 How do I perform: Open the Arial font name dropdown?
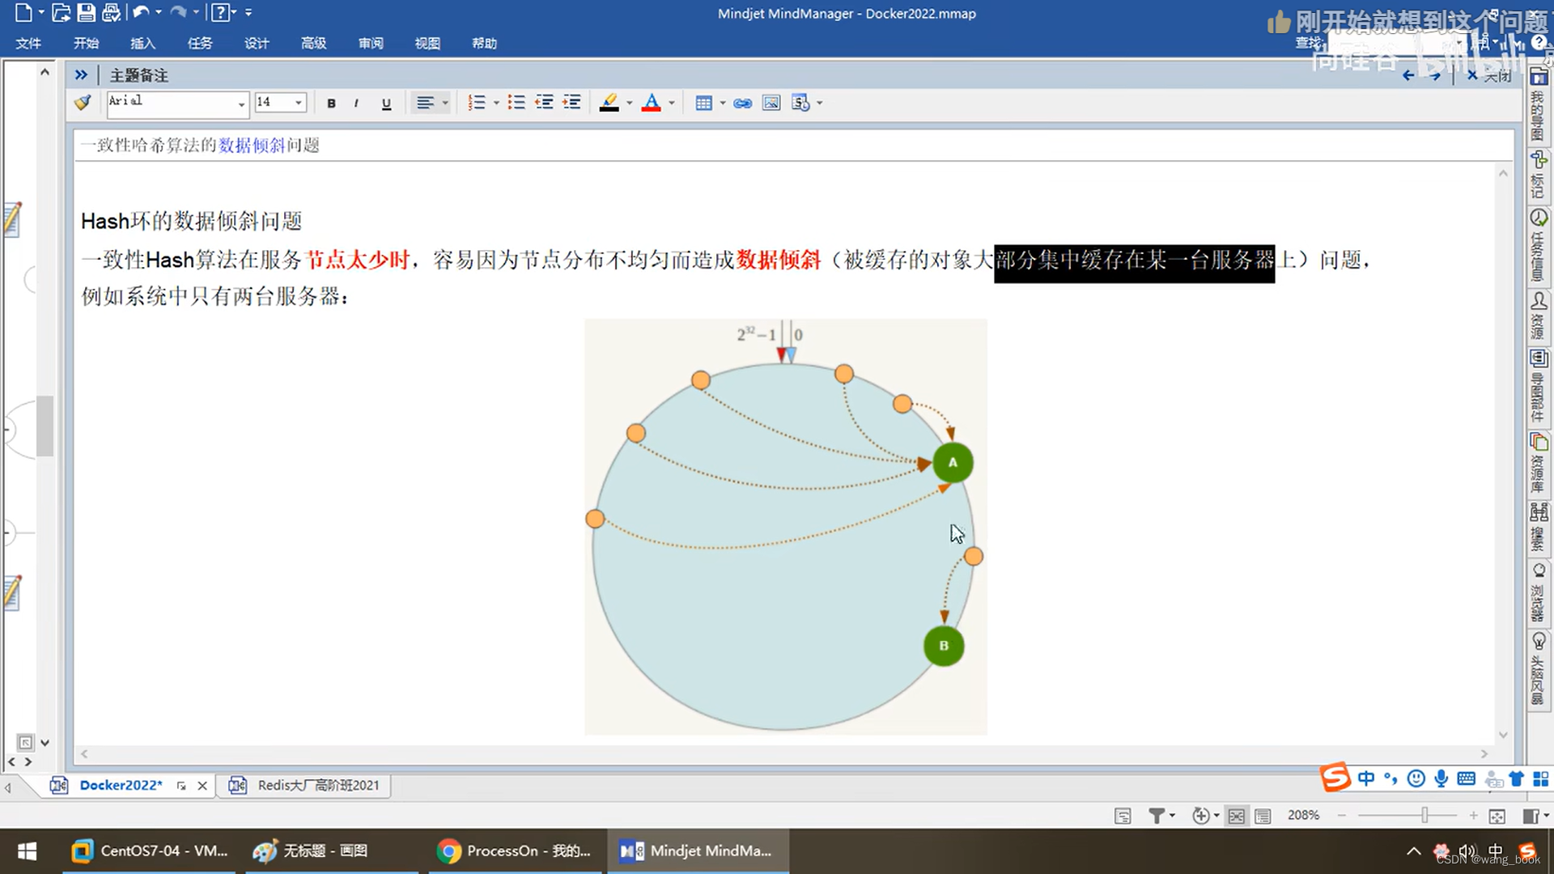pos(240,104)
